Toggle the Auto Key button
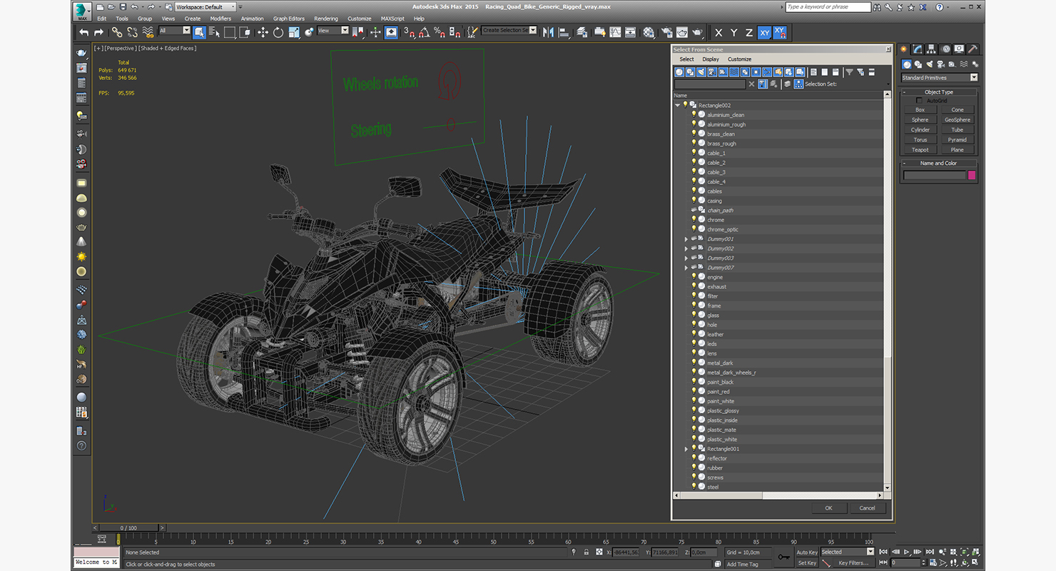The image size is (1056, 571). [x=807, y=552]
